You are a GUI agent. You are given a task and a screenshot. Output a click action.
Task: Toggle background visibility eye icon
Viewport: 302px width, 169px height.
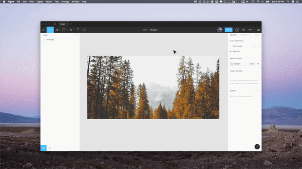pos(258,64)
